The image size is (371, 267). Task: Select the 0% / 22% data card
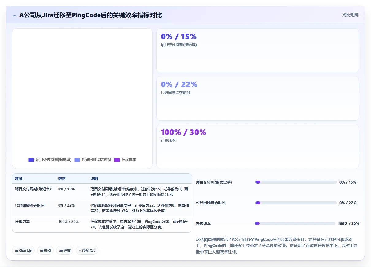click(x=258, y=98)
